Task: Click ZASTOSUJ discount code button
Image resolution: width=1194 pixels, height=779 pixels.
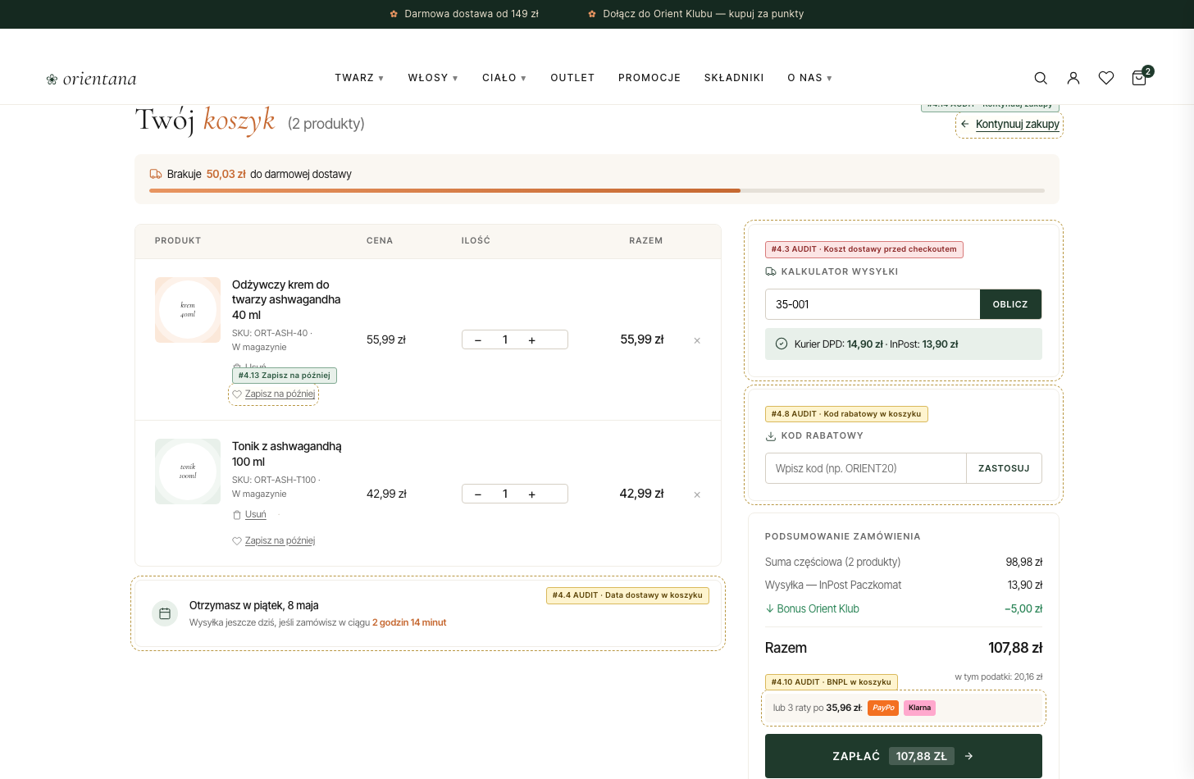Action: tap(1004, 468)
